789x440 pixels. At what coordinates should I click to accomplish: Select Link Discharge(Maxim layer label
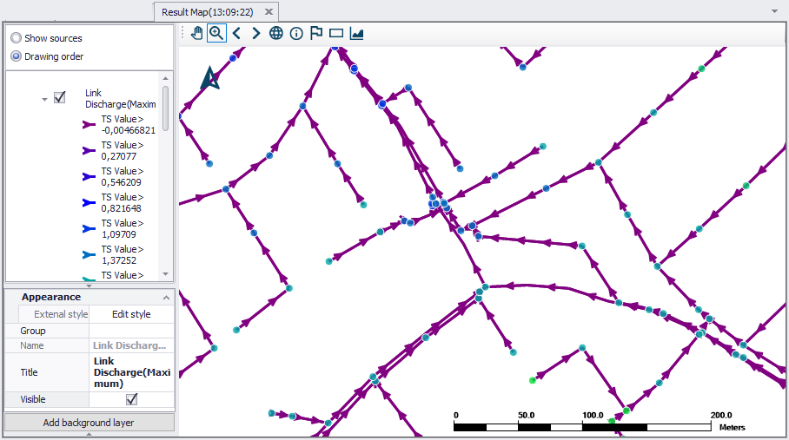[x=120, y=98]
